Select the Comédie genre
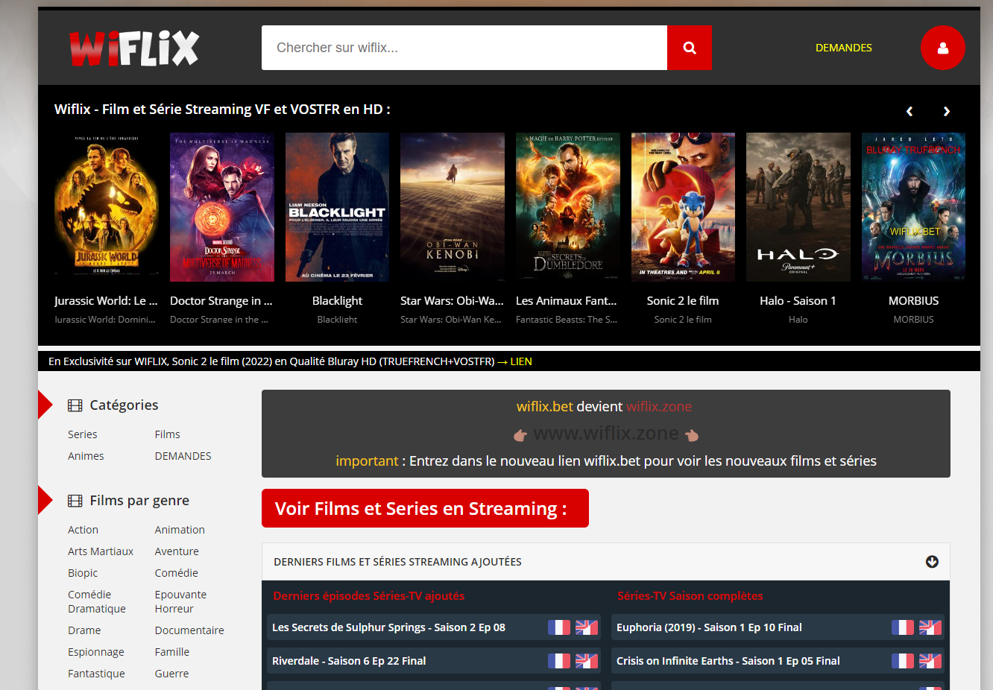Screen dimensions: 993x690 click(177, 573)
